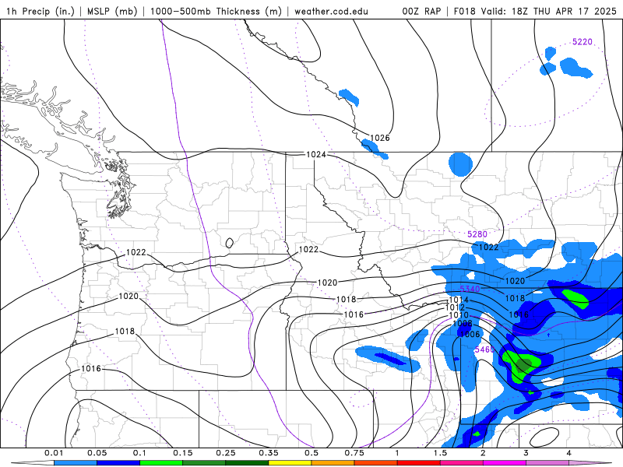Screen dimensions: 623x467
Task: Click the 0.05 legend value
Action: [x=97, y=453]
